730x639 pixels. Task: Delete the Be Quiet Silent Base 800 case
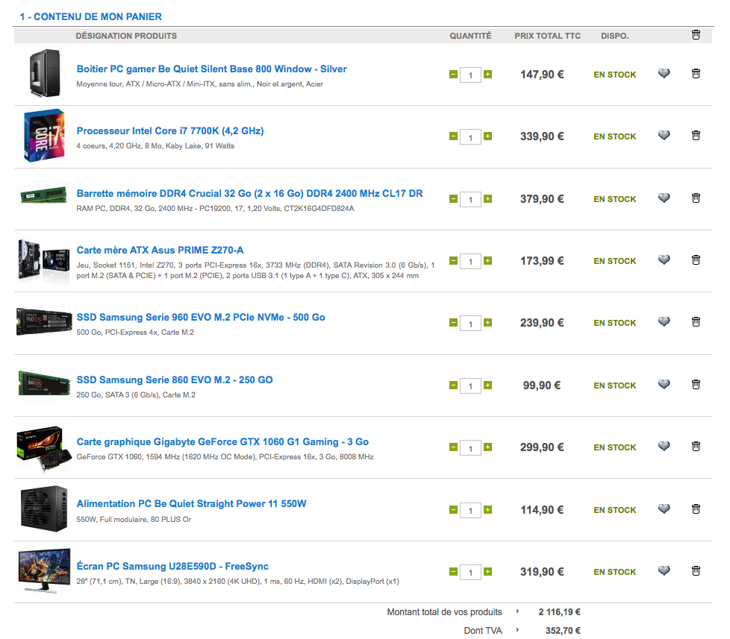[696, 74]
